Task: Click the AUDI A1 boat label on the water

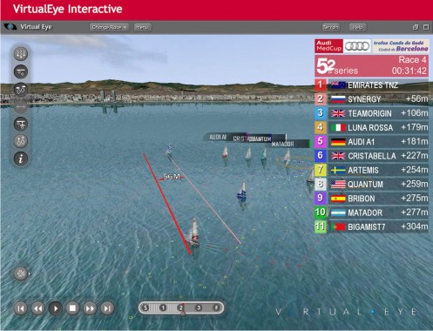Action: coord(218,137)
